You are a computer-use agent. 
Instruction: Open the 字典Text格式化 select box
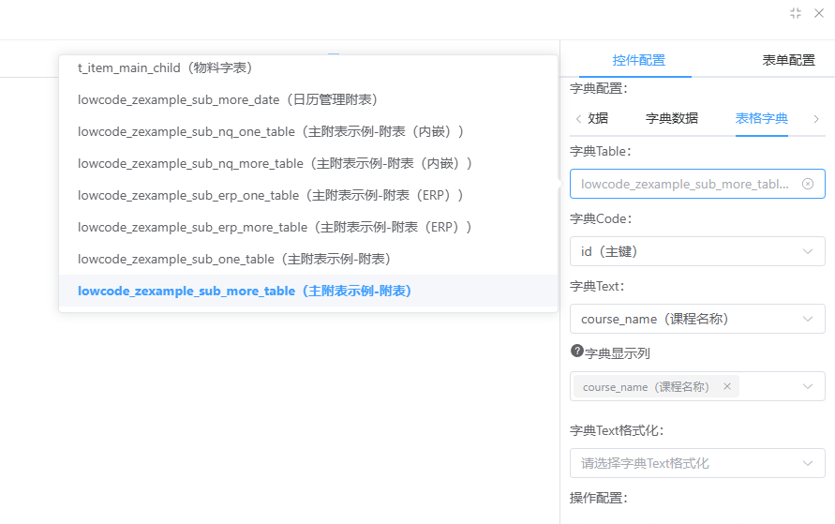pyautogui.click(x=696, y=463)
